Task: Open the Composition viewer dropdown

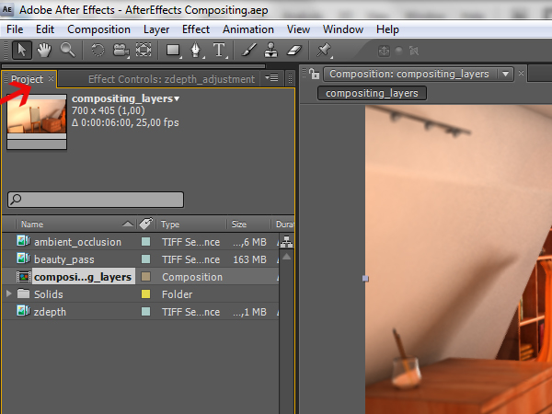Action: coord(506,74)
